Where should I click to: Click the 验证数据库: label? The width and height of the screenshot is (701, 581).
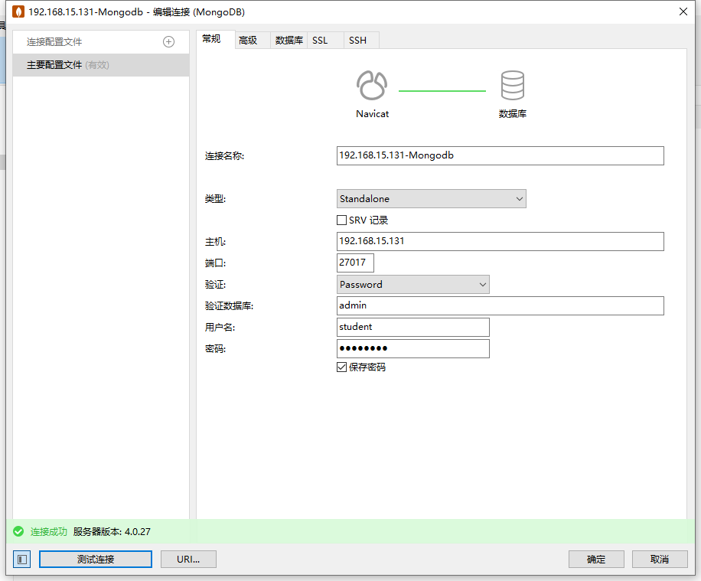229,306
